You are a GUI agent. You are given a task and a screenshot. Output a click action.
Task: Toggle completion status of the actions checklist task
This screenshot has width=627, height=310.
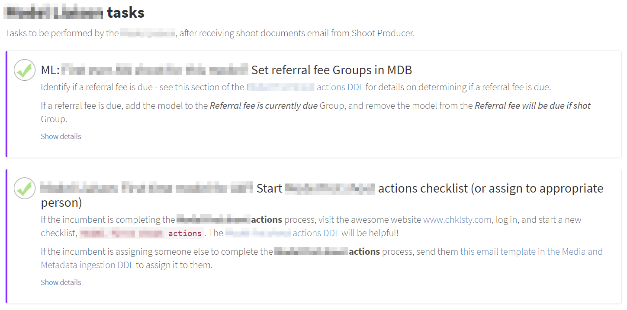pyautogui.click(x=25, y=188)
